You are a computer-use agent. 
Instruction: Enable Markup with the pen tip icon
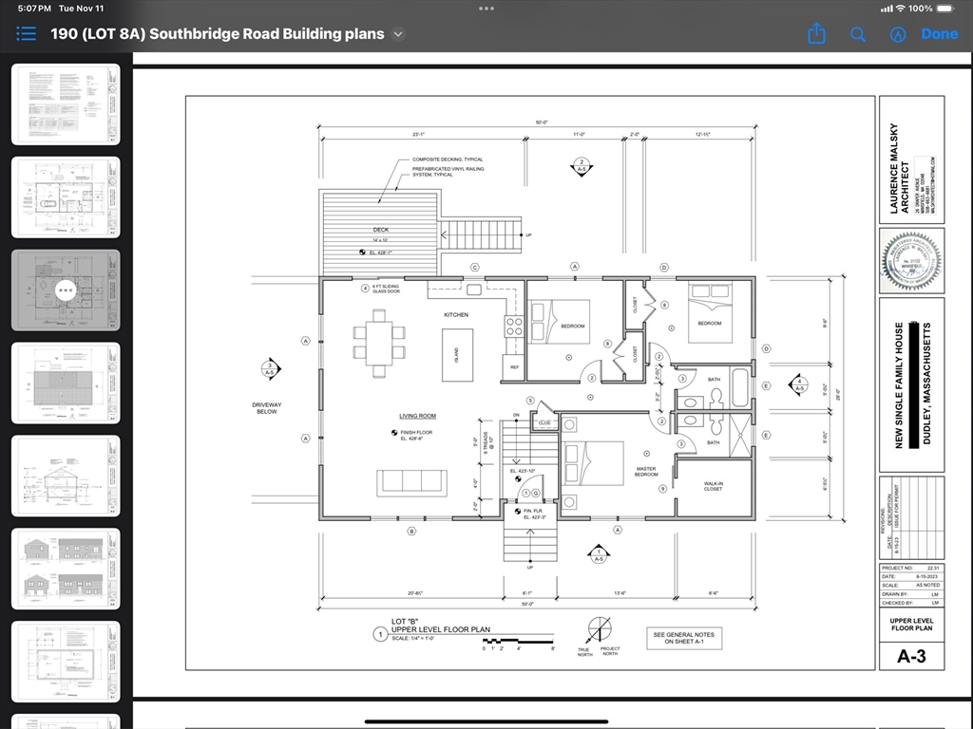click(x=897, y=34)
